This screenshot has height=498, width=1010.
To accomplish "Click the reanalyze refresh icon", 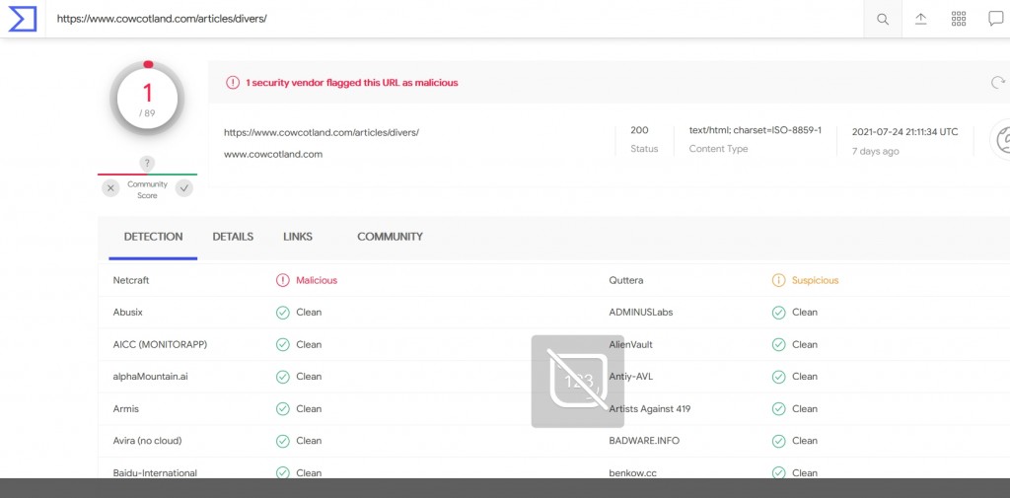I will click(x=998, y=83).
